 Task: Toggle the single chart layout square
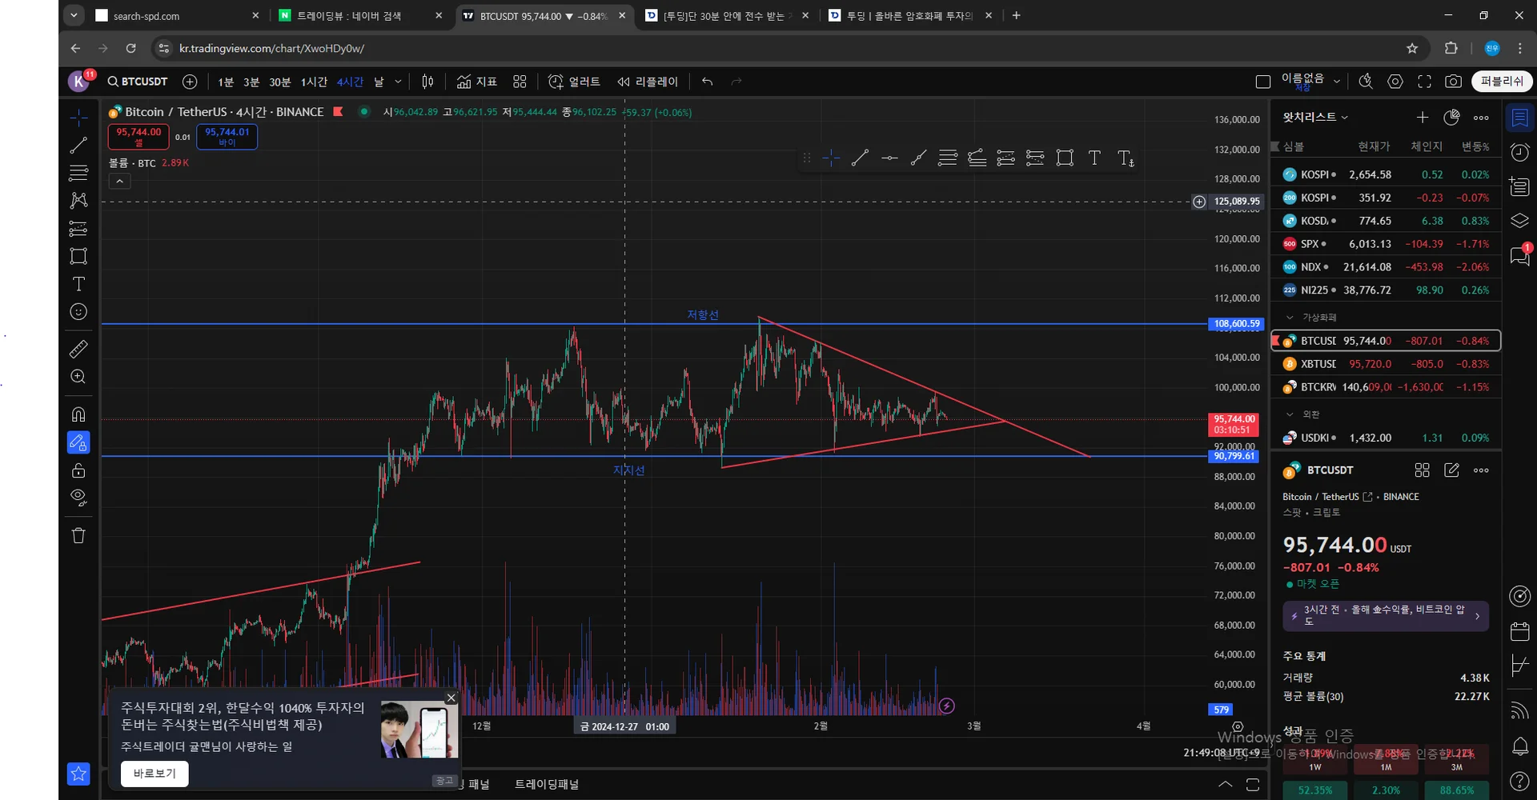[1263, 82]
